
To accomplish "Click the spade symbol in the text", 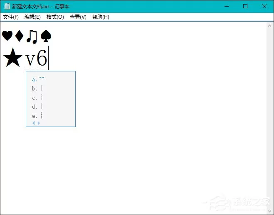I will tap(46, 36).
